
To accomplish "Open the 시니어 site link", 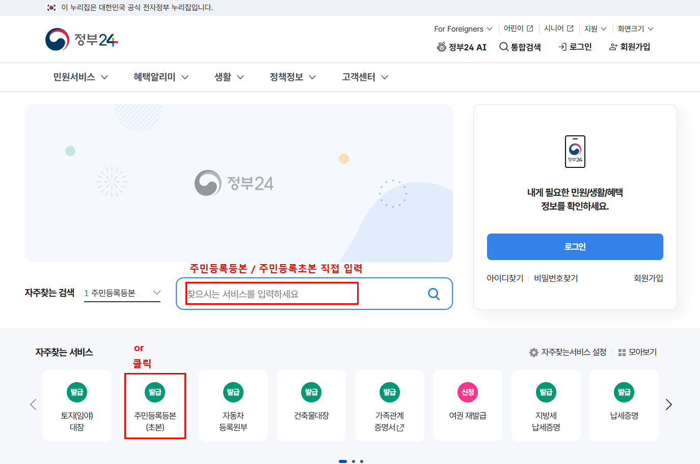I will tap(554, 28).
